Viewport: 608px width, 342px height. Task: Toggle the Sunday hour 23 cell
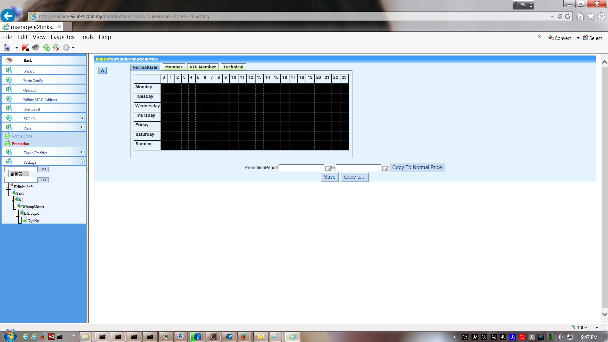pos(344,145)
